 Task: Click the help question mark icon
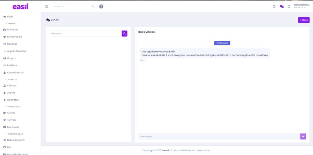(101, 6)
